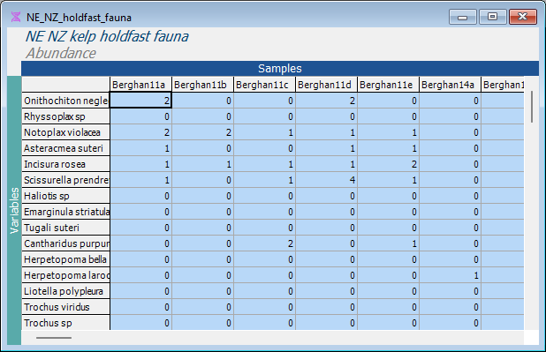This screenshot has height=352, width=546.
Task: Minimize the NE_NZ_holdfast_fauna window
Action: 463,17
